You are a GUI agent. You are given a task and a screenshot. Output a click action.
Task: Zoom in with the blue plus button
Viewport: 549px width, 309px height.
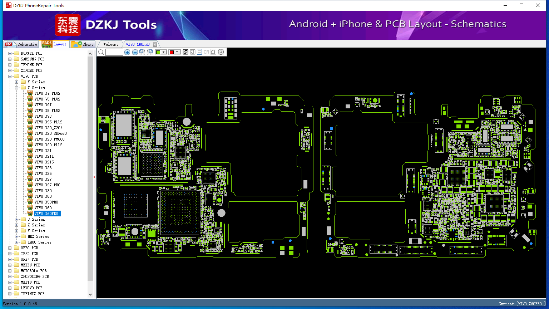pos(127,52)
